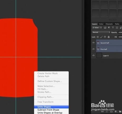
Task: Filter layers by adjustment layer icon
Action: tap(109, 28)
